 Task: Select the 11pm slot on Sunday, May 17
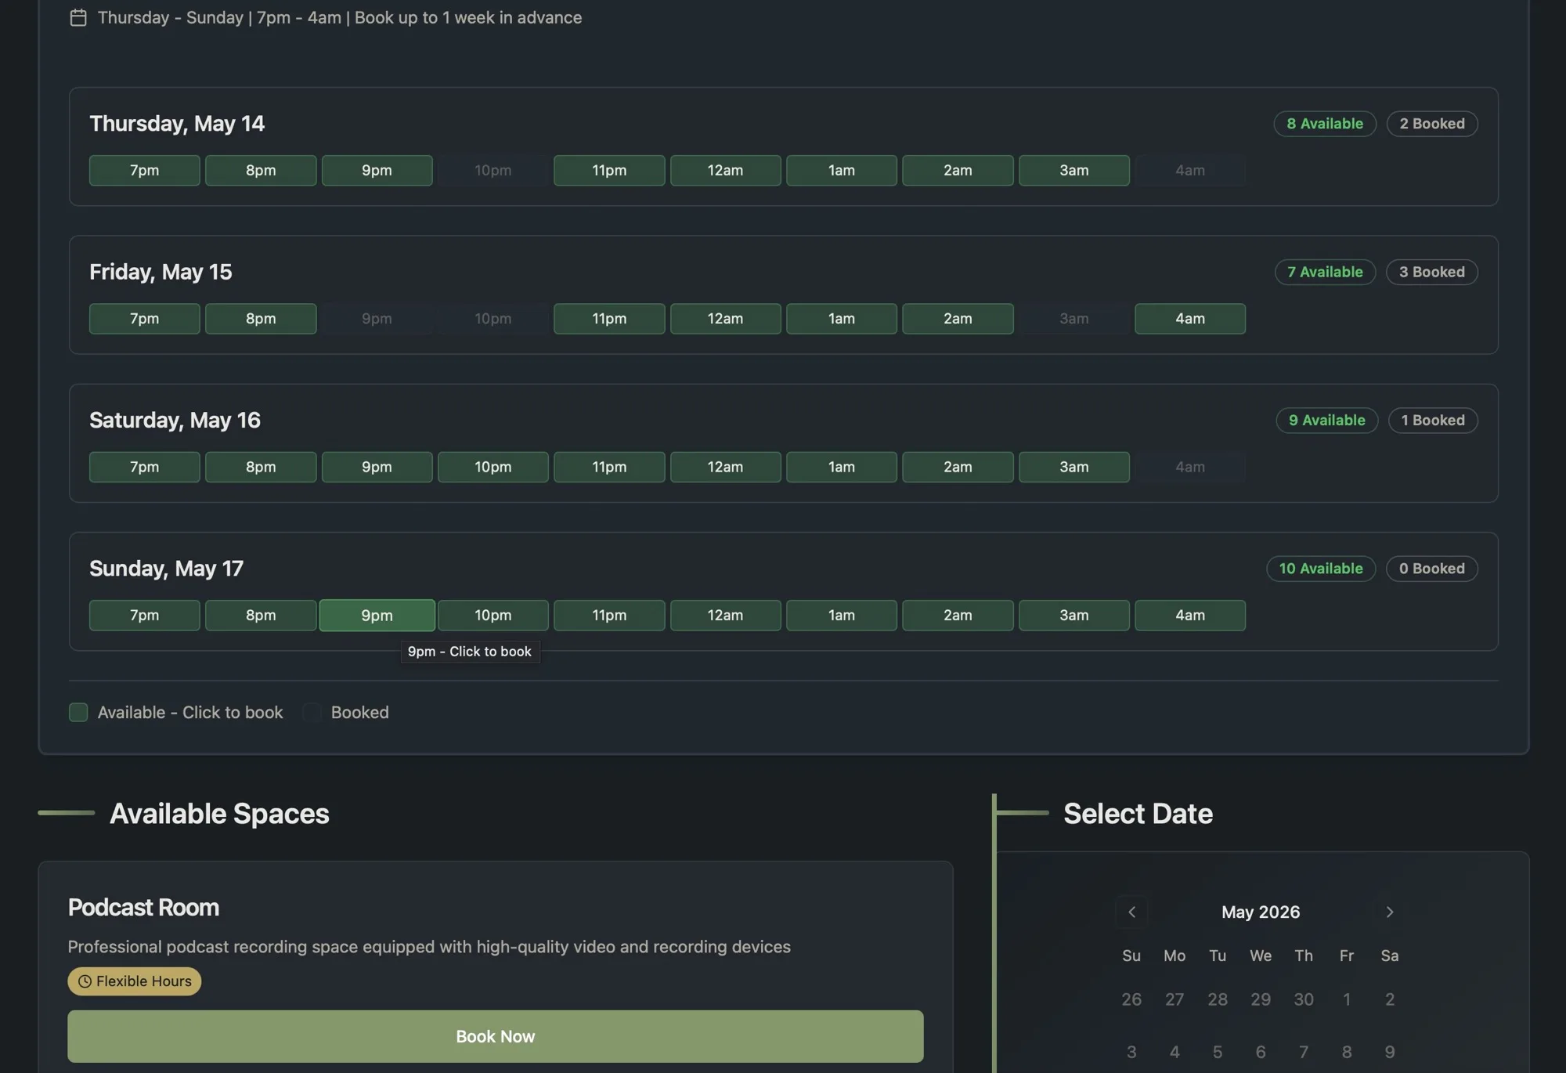[x=609, y=616]
